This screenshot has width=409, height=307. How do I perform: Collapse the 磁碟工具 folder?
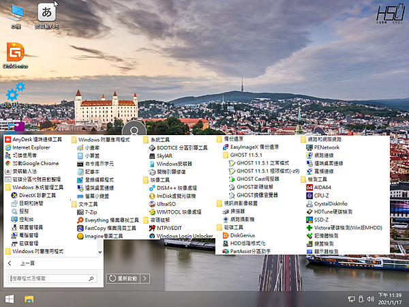point(230,227)
